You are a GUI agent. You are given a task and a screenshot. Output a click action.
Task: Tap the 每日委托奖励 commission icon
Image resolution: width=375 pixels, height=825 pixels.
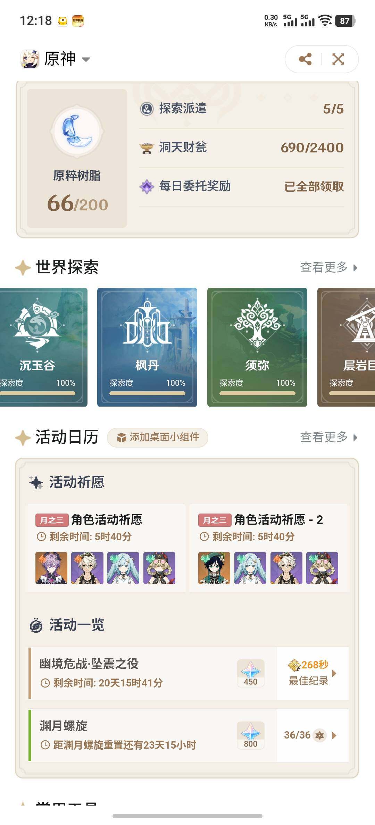click(x=147, y=186)
